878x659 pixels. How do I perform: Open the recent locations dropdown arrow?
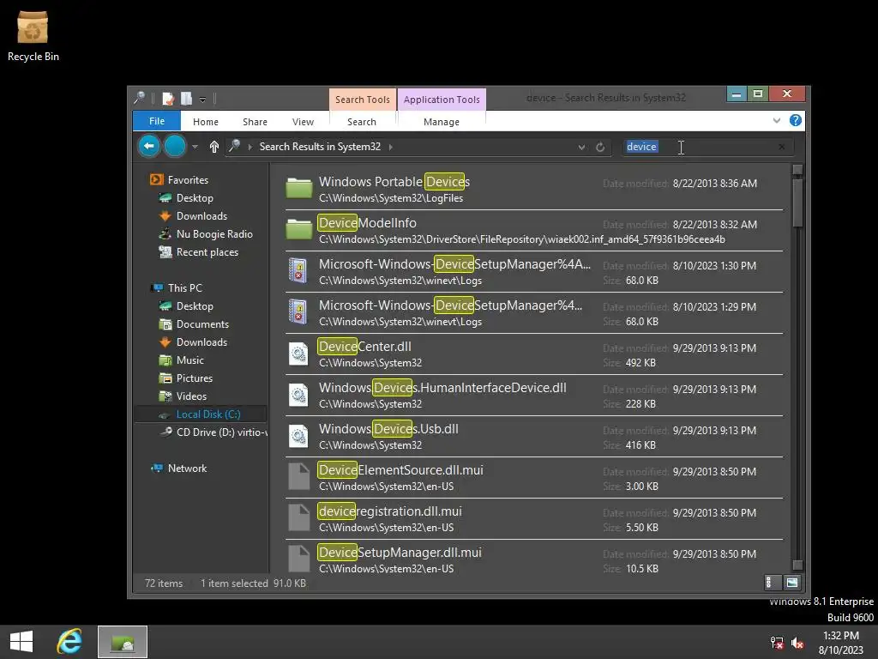[195, 147]
